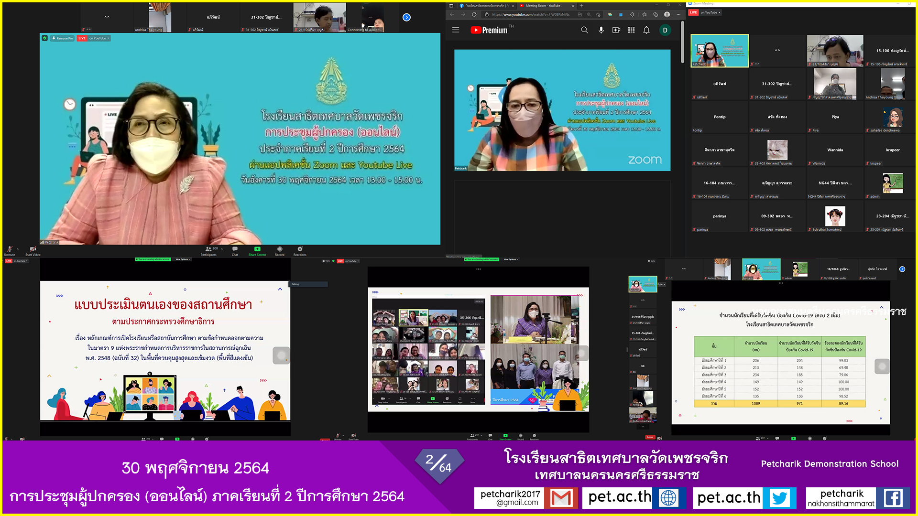Viewport: 918px width, 516px height.
Task: Open browser extensions puzzle icon
Action: (632, 14)
